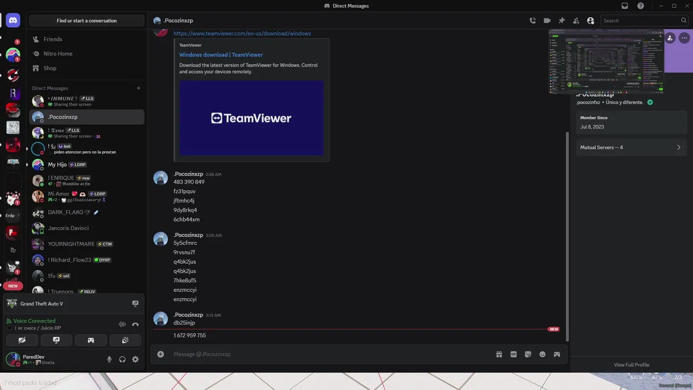Send a gift icon in message bar
Viewport: 693px width, 390px height.
pos(499,354)
